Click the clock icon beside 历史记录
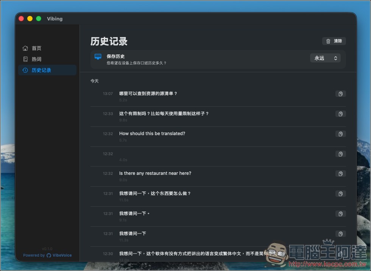The image size is (371, 271). (x=25, y=70)
